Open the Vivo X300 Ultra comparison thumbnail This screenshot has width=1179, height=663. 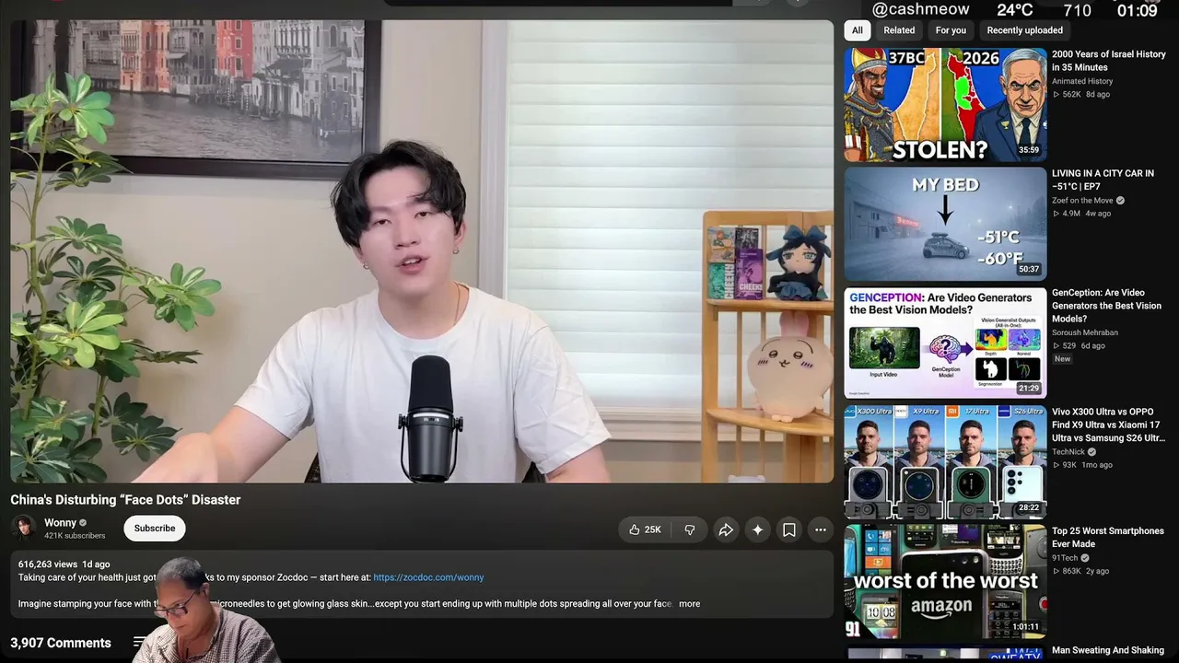click(x=945, y=462)
